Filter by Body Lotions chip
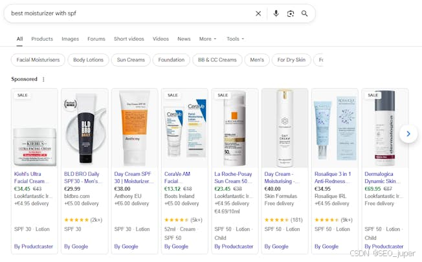The height and width of the screenshot is (262, 422). coord(88,60)
